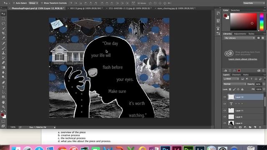The width and height of the screenshot is (267, 150).
Task: Select the Path Selection tool
Action: (3, 92)
